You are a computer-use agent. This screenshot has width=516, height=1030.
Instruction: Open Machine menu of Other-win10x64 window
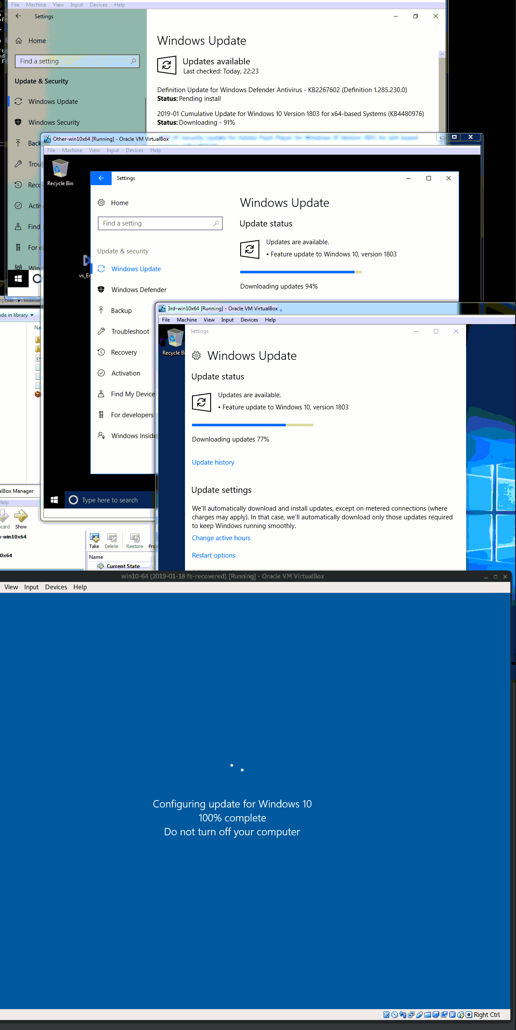72,150
